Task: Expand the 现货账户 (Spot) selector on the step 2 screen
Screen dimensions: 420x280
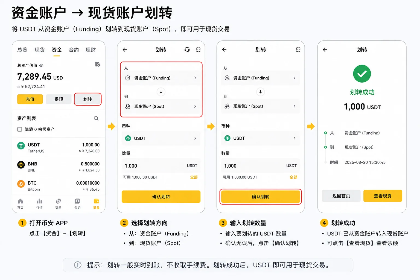Action: pos(161,106)
